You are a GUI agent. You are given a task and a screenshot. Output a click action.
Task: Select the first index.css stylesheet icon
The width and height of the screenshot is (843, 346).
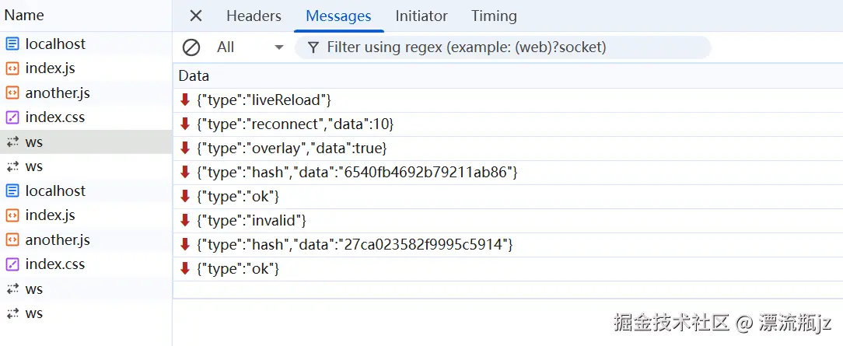point(12,117)
